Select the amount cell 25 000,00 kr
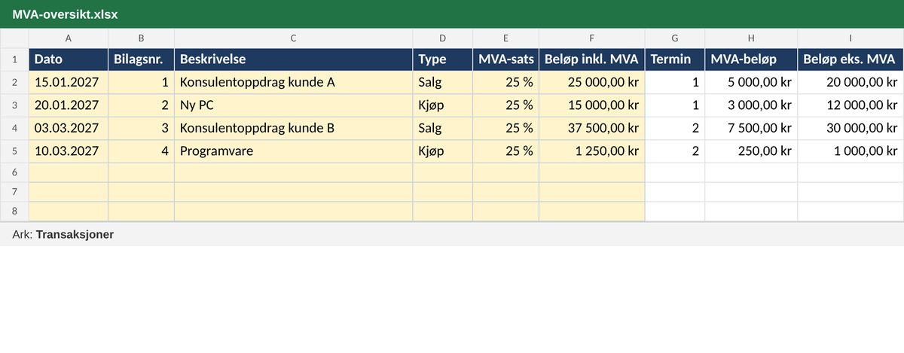The height and width of the screenshot is (353, 904). click(x=592, y=83)
